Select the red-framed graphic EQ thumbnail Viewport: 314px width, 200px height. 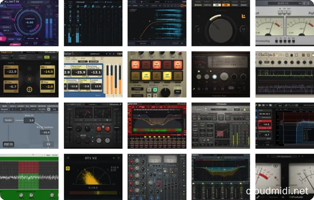point(157,126)
